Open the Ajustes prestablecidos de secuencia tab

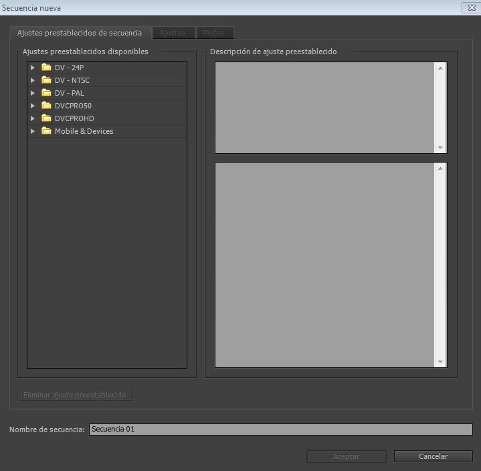[80, 33]
